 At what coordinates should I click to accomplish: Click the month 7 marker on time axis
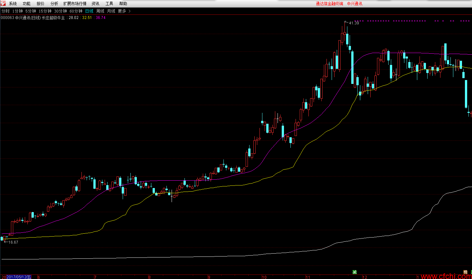click(x=95, y=277)
